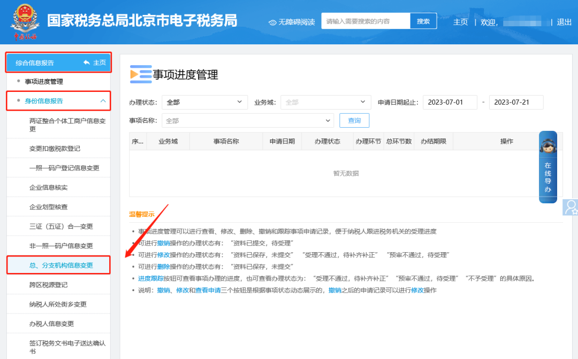This screenshot has width=578, height=359.
Task: Click the 无障碍阅读 eye icon
Action: (272, 22)
